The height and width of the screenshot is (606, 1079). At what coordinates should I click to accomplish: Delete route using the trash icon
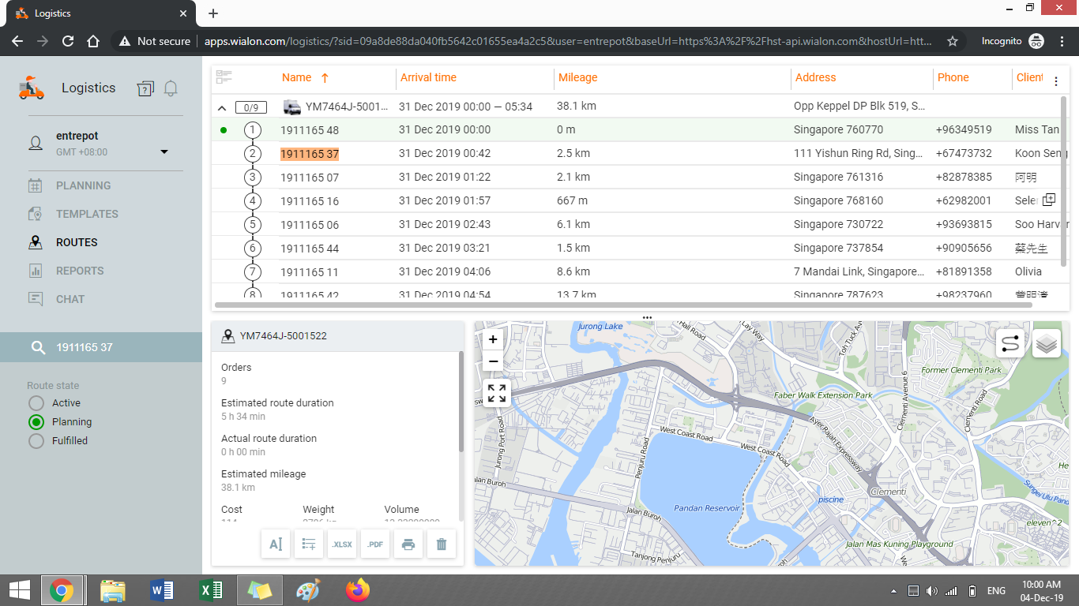[x=442, y=544]
